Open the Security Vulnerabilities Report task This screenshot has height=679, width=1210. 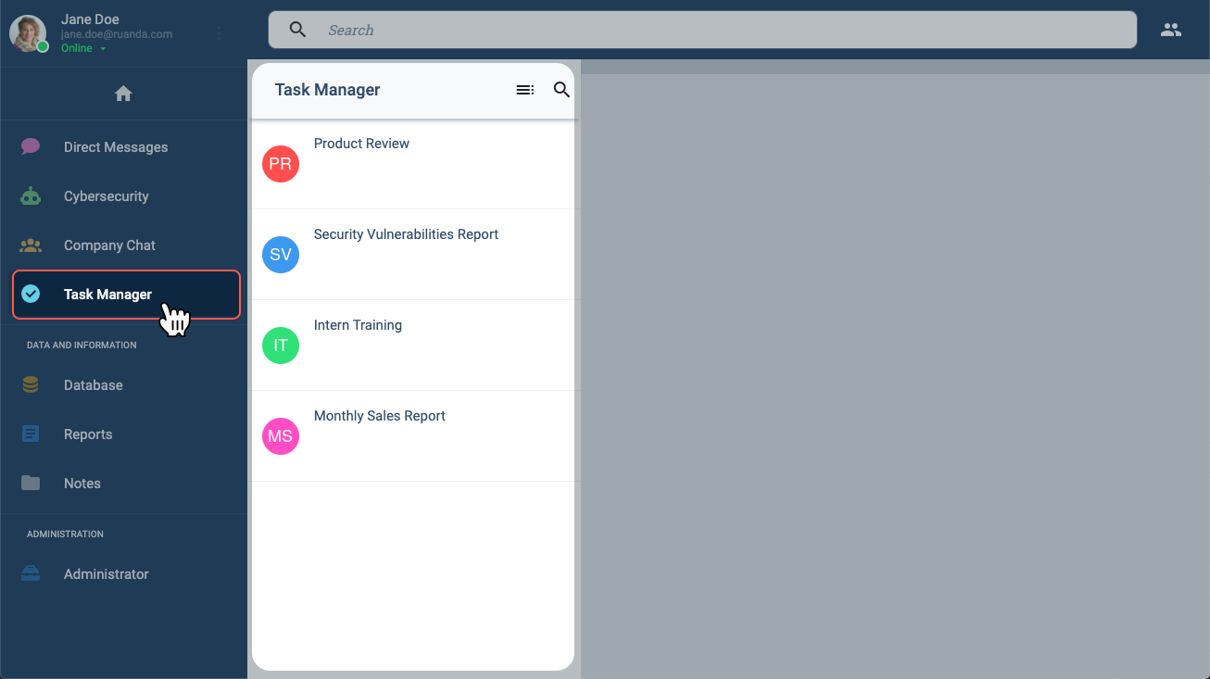pos(413,255)
